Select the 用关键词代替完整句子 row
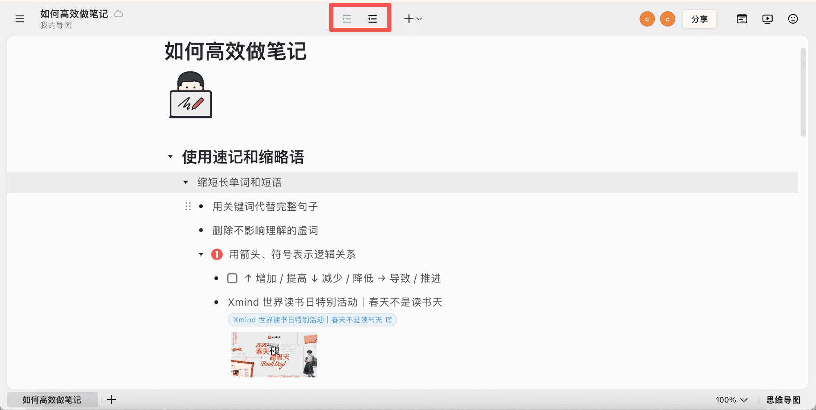Screen dimensions: 816x410 click(265, 207)
